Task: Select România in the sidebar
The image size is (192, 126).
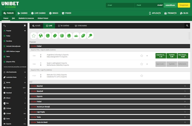Action: [x=15, y=41]
